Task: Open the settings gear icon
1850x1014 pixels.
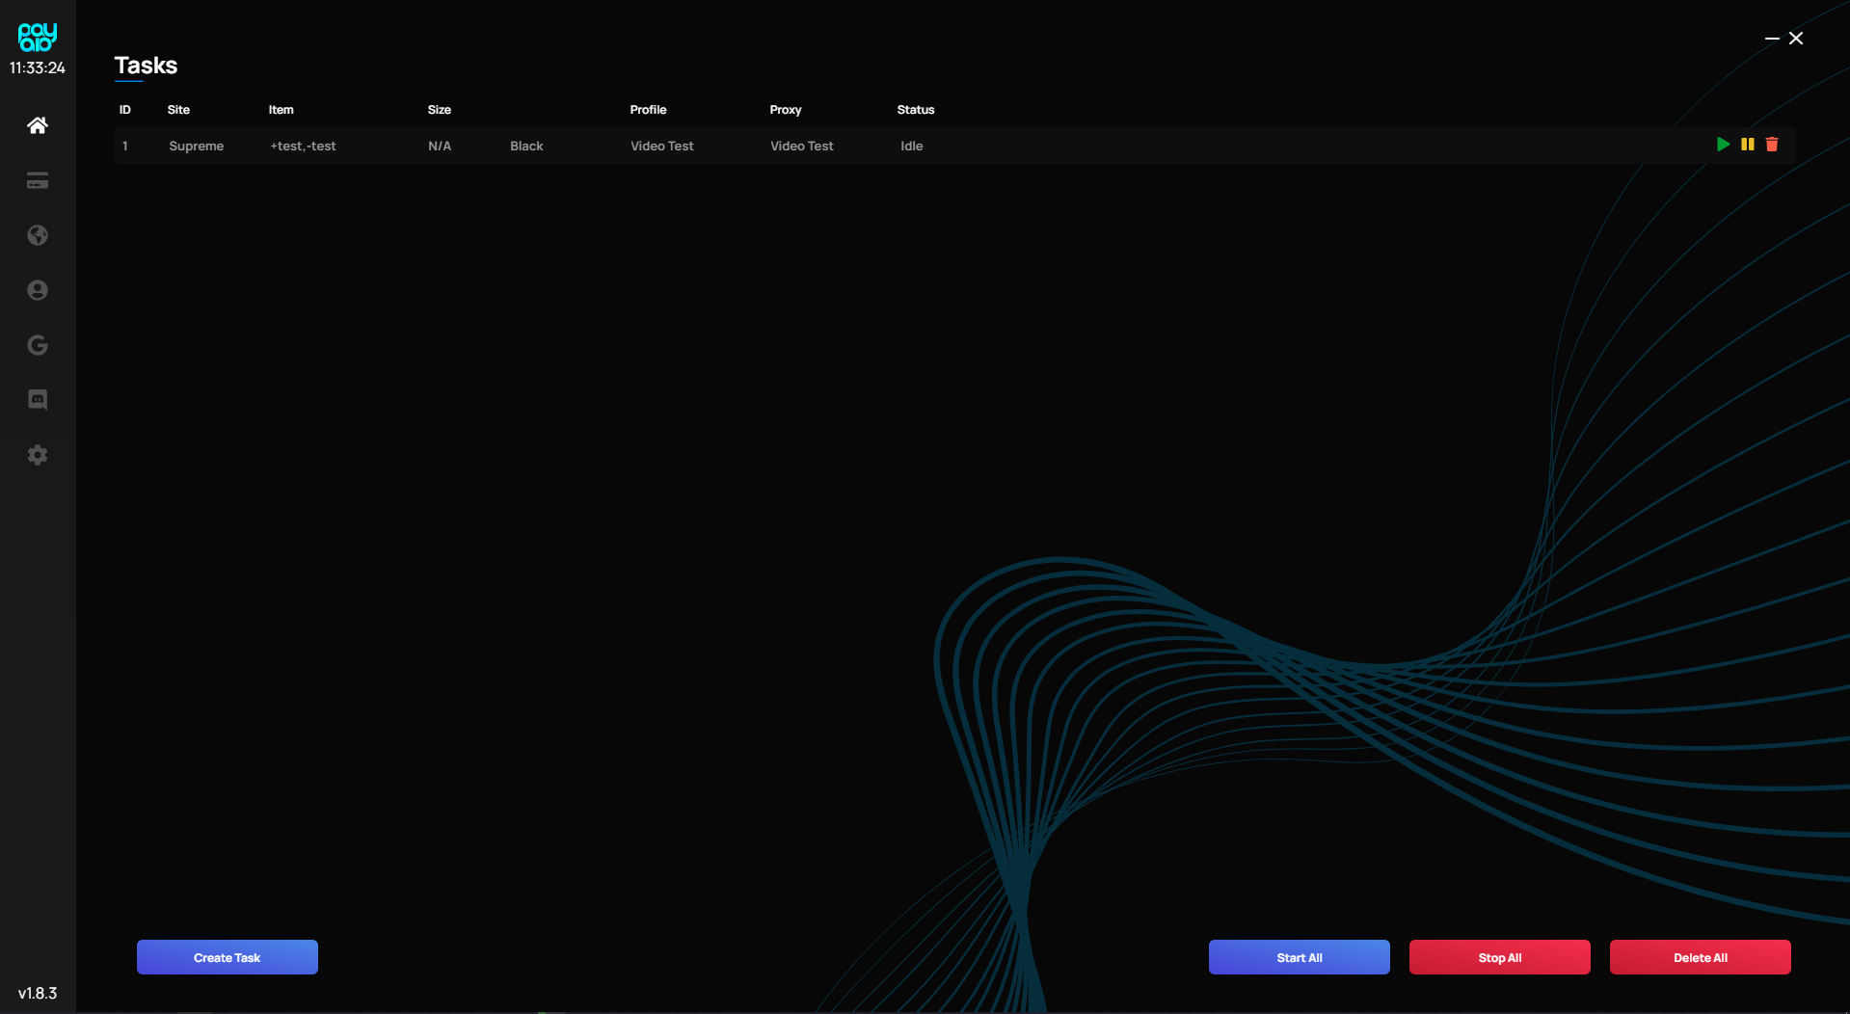Action: click(38, 455)
